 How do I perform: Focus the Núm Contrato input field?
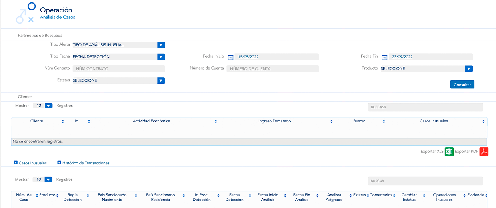point(118,69)
